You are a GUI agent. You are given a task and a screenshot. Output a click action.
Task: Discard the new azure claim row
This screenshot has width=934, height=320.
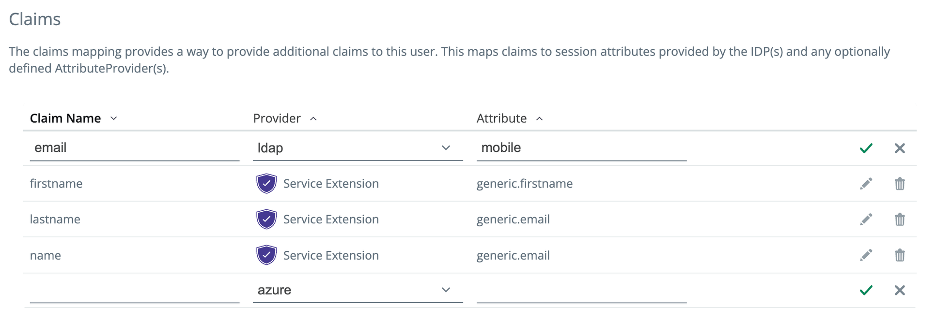pyautogui.click(x=900, y=290)
